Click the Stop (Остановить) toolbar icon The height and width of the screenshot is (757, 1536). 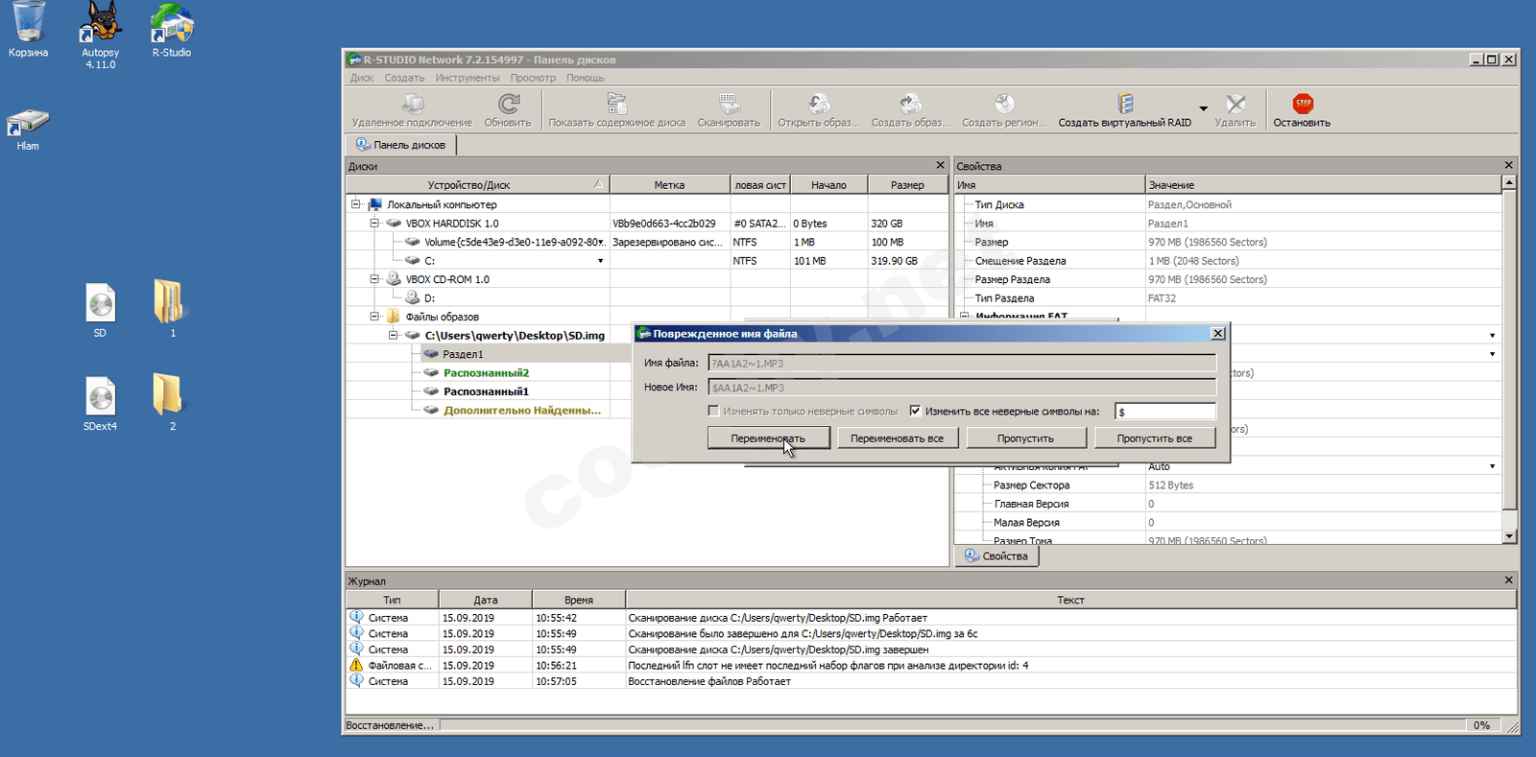1302,104
